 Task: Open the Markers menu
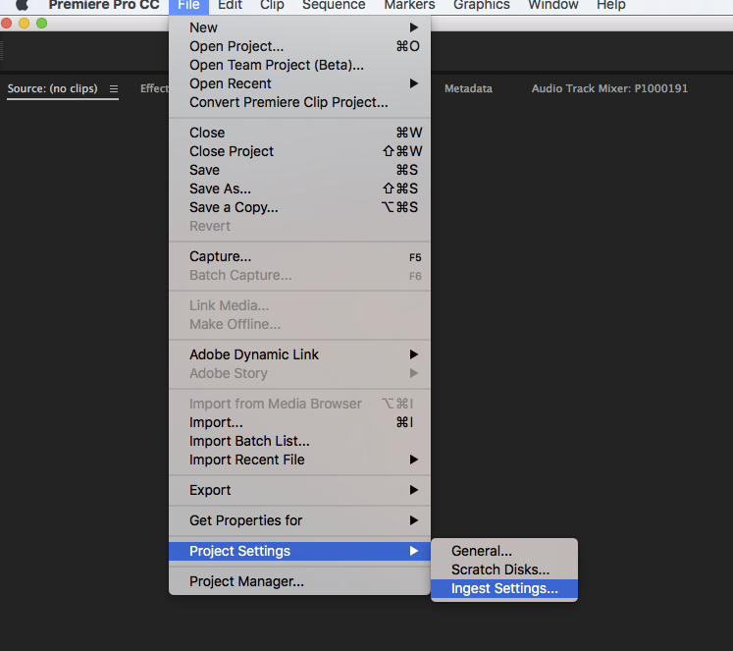coord(409,5)
